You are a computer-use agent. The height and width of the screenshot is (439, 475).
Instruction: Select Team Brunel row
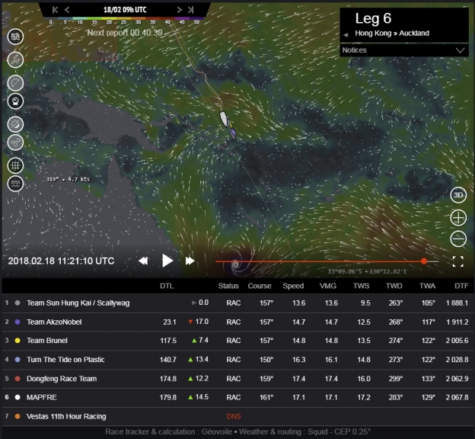(x=237, y=341)
